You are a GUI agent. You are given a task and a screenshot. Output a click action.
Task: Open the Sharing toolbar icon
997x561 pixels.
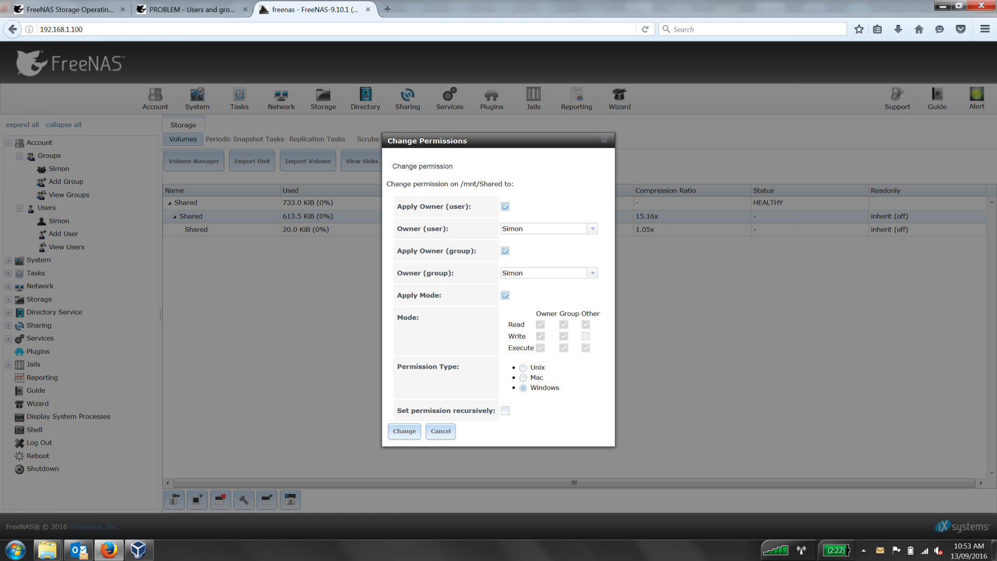click(x=408, y=99)
